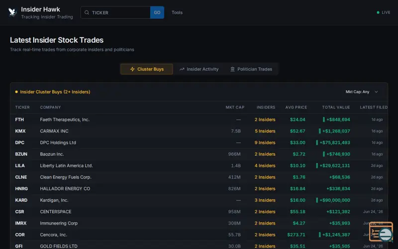Click total value +$848,694 in FTH row
The height and width of the screenshot is (249, 398).
pyautogui.click(x=338, y=120)
